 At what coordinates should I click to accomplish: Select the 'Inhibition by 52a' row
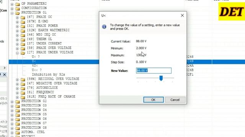click(x=49, y=75)
